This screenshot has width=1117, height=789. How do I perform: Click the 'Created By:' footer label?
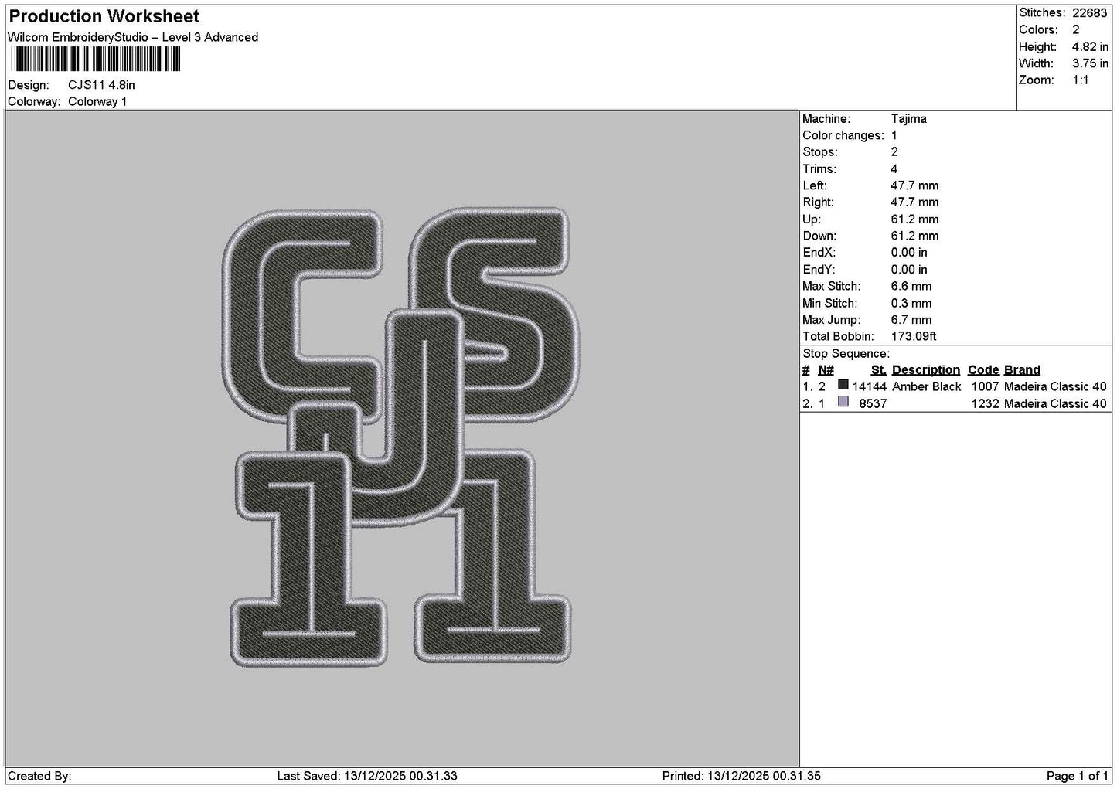tap(39, 776)
